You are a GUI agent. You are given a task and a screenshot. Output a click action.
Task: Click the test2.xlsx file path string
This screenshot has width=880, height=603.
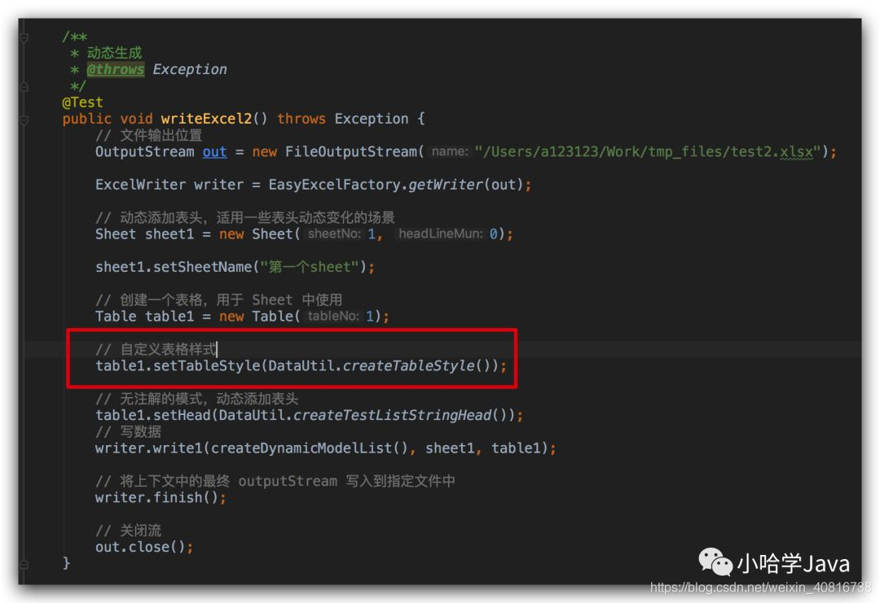[649, 152]
